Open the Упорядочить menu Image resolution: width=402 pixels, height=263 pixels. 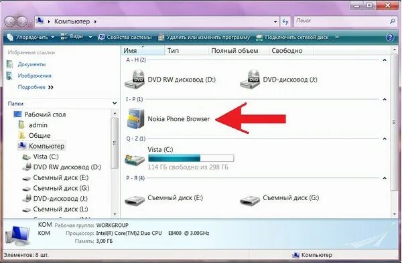[31, 37]
